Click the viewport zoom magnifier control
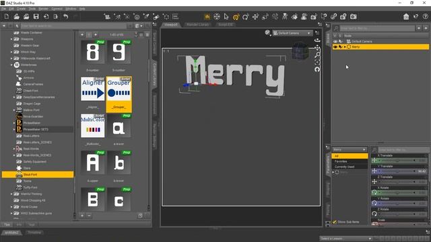Image resolution: width=431 pixels, height=242 pixels. [x=317, y=55]
